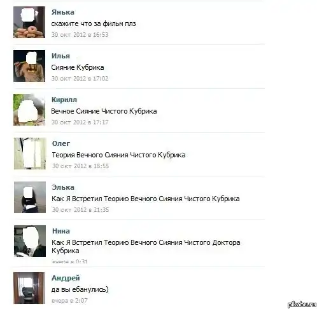Visit the Илья name link

pos(60,56)
